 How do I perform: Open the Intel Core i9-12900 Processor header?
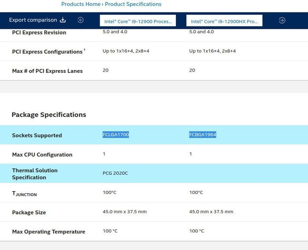[138, 20]
